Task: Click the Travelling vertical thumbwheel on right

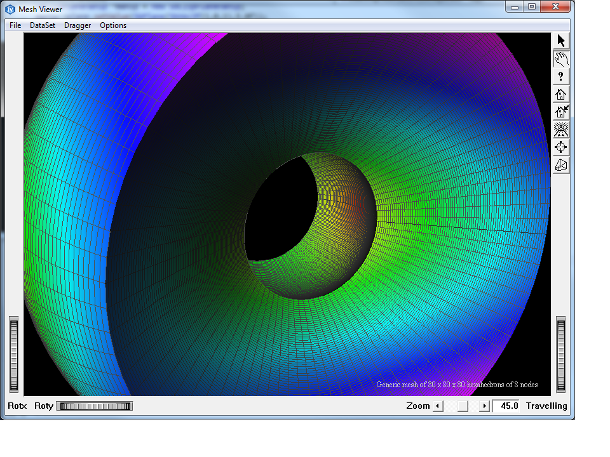Action: pos(560,355)
